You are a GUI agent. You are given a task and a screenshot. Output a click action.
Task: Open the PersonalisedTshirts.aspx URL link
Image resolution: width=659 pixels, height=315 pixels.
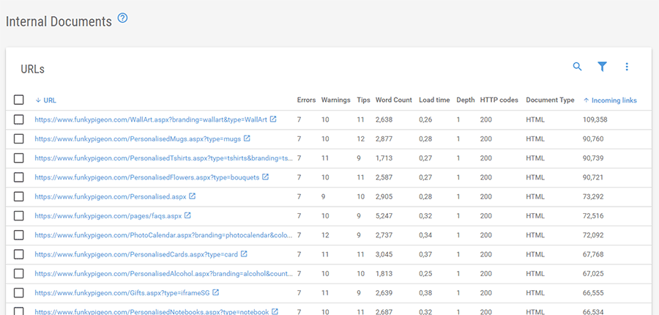pyautogui.click(x=164, y=158)
